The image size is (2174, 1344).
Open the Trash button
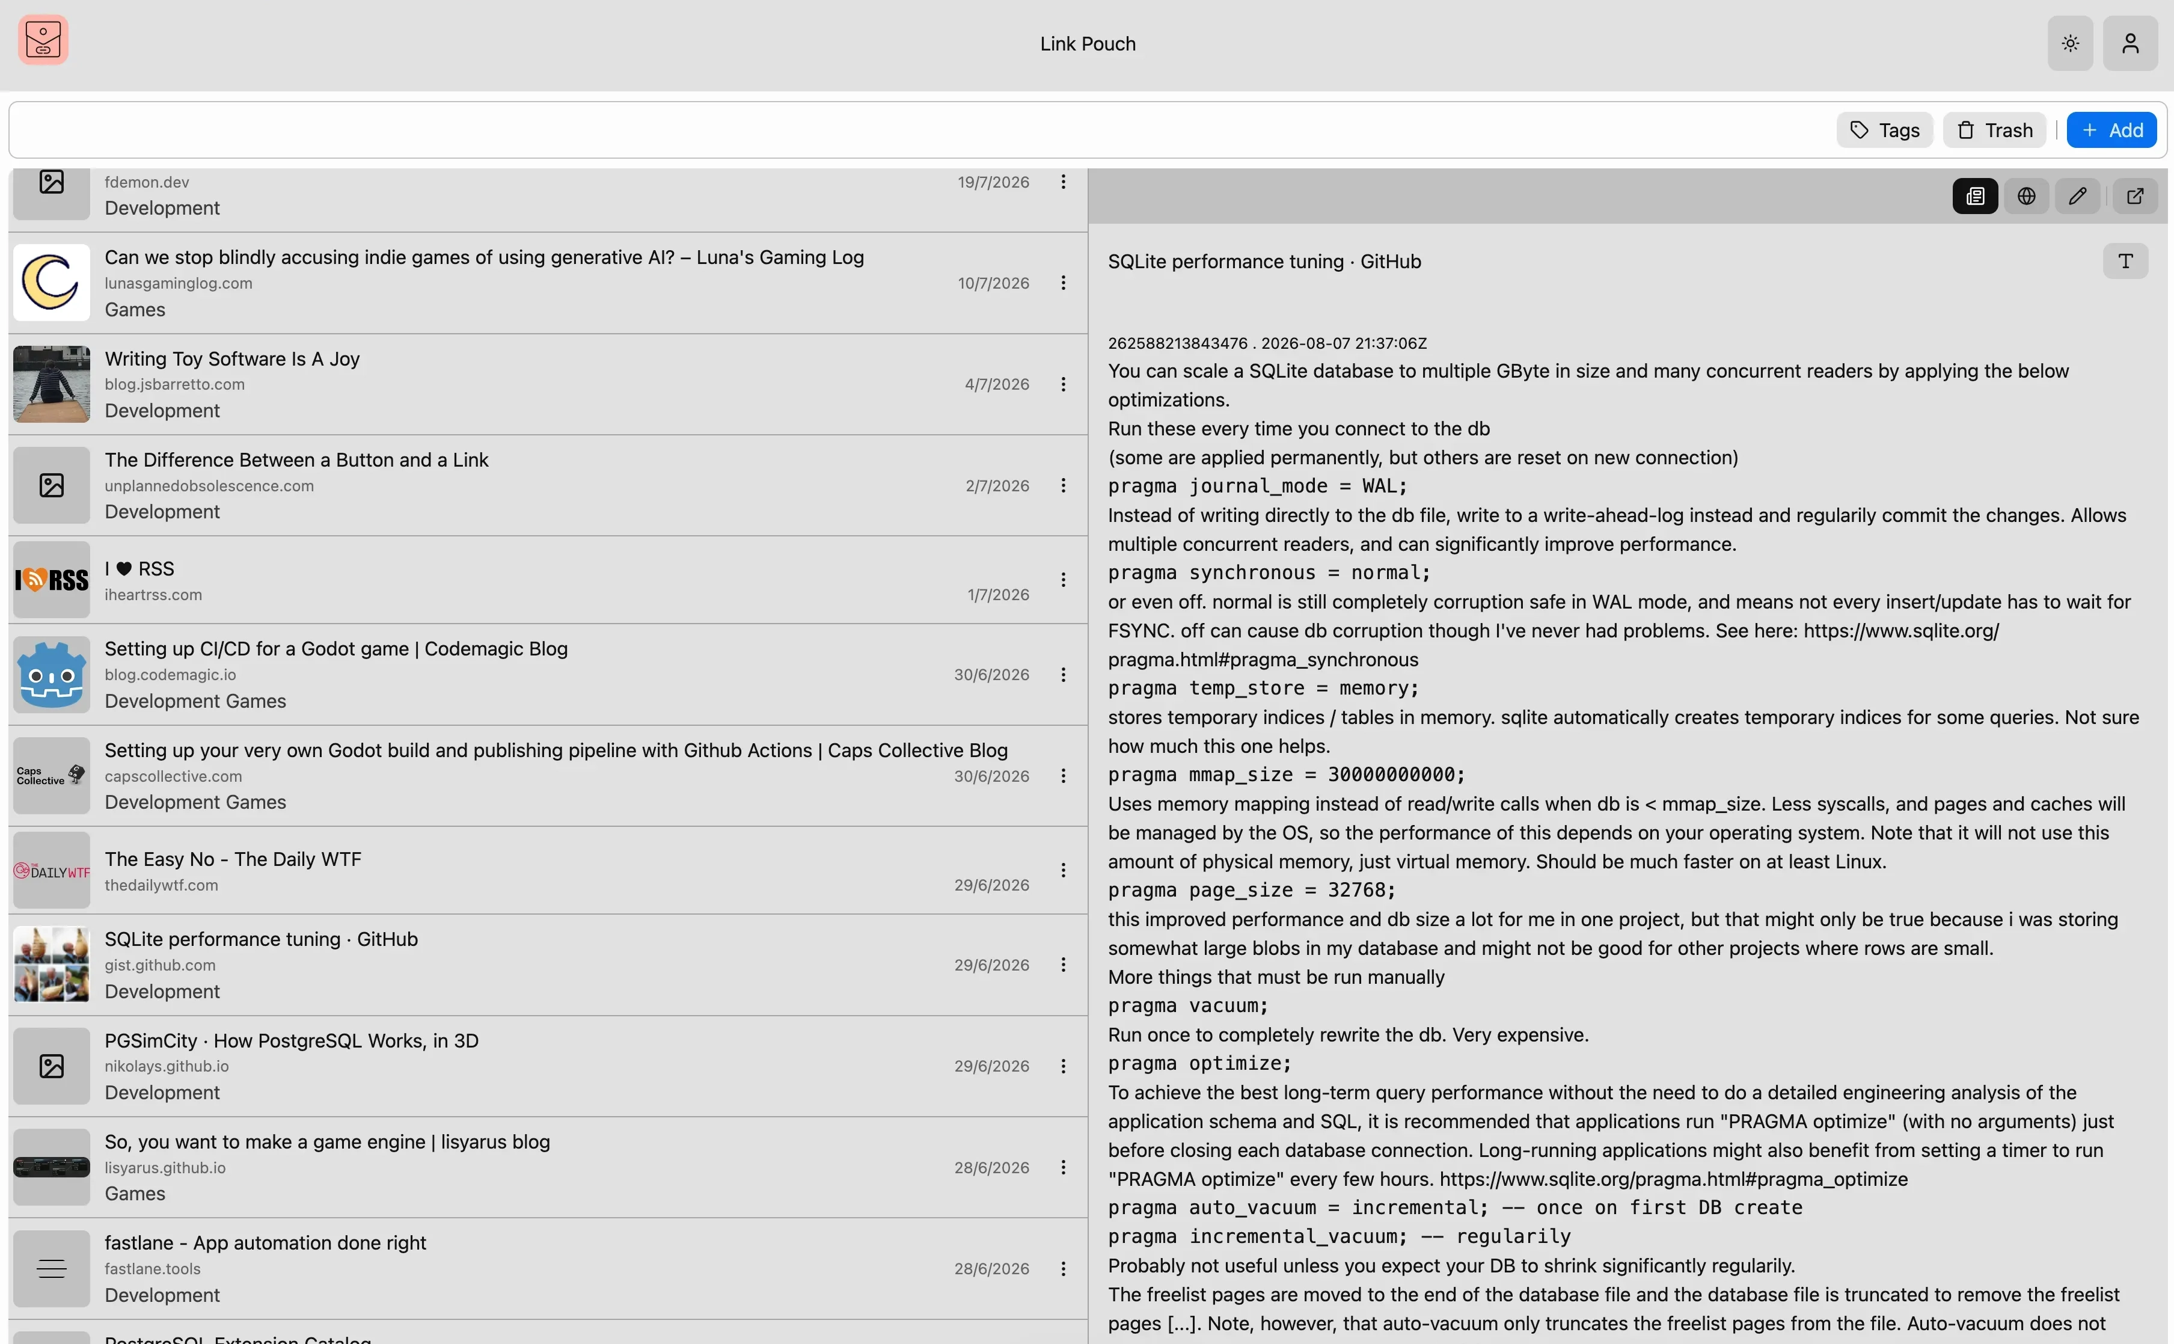click(x=1994, y=130)
